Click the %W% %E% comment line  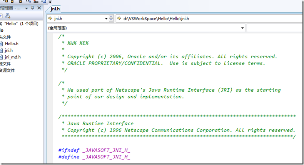pyautogui.click(x=75, y=43)
